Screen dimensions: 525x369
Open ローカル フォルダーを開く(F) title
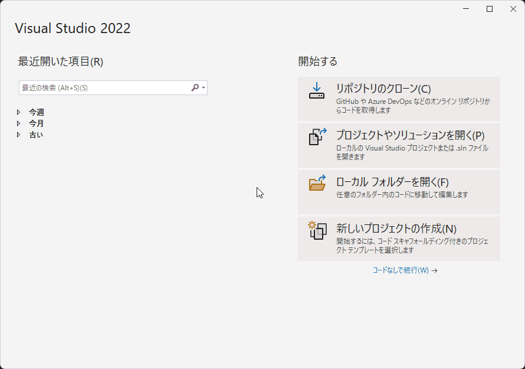coord(392,182)
